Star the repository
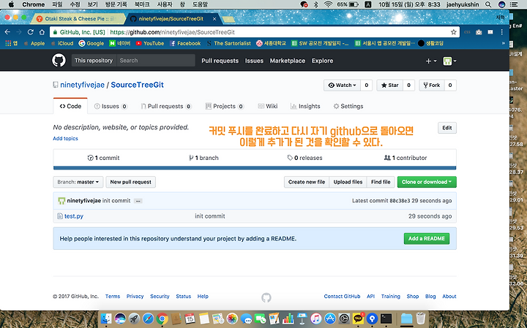Screen dimensions: 527x328 [389, 85]
